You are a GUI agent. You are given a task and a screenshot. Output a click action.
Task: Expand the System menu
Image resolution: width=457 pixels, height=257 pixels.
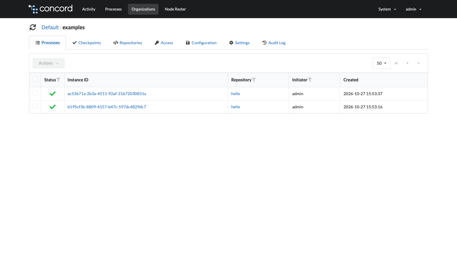click(x=387, y=9)
